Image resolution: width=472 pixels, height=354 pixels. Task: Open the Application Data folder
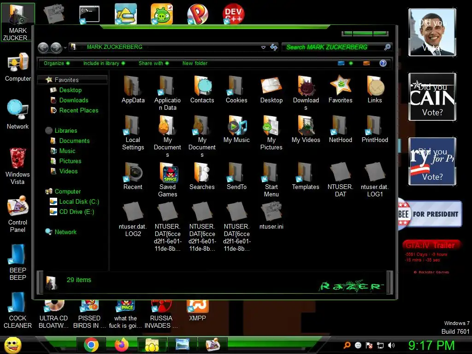(x=168, y=93)
